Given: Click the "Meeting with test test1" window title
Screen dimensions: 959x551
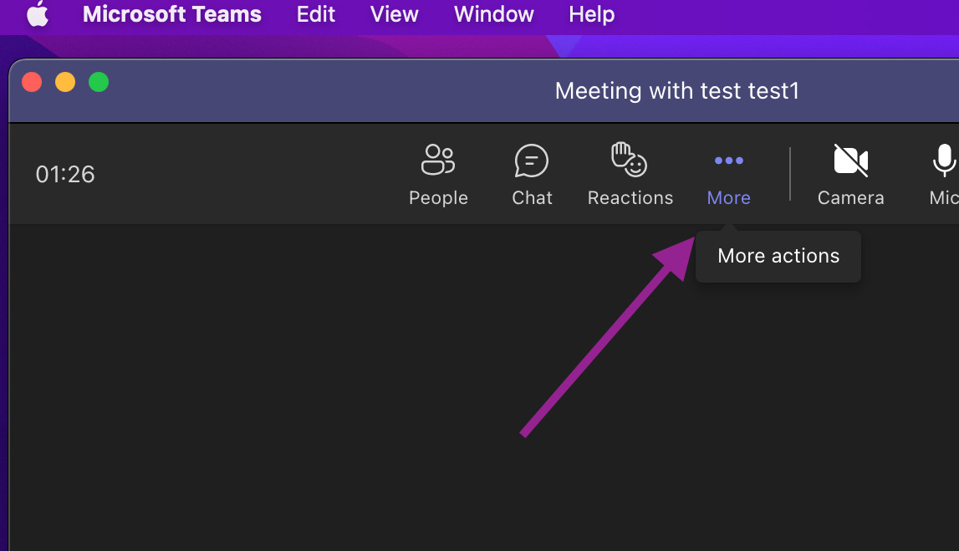Looking at the screenshot, I should click(676, 91).
